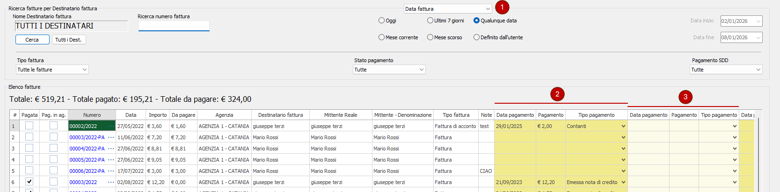Click ellipsis in selected invoice 00002/2022 cell
Image resolution: width=780 pixels, height=192 pixels.
point(111,126)
